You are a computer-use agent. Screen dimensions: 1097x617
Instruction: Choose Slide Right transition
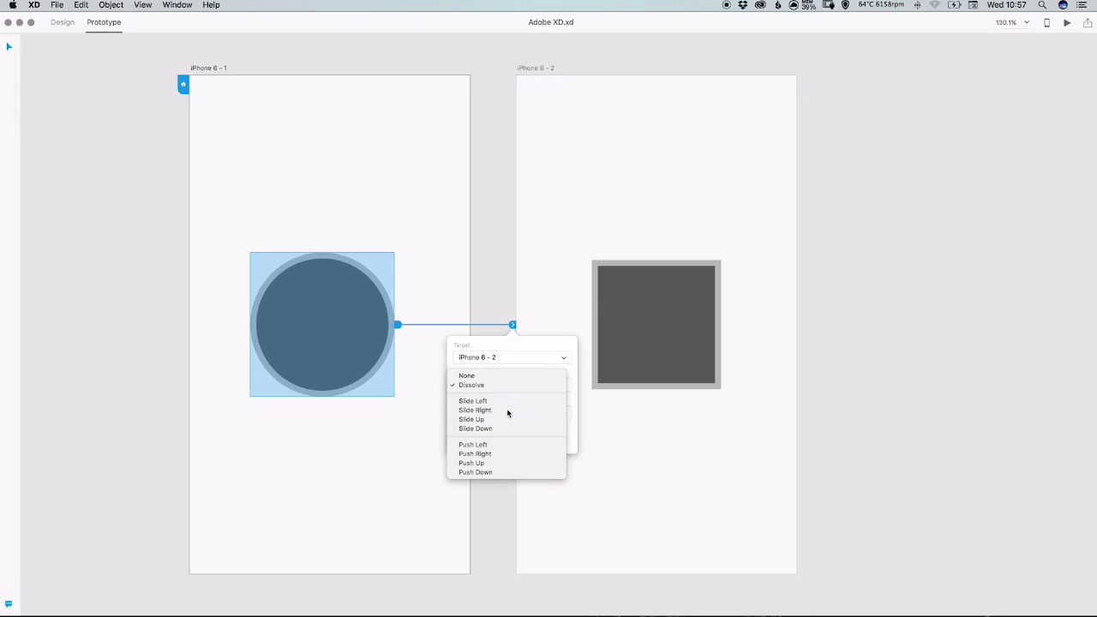(507, 410)
